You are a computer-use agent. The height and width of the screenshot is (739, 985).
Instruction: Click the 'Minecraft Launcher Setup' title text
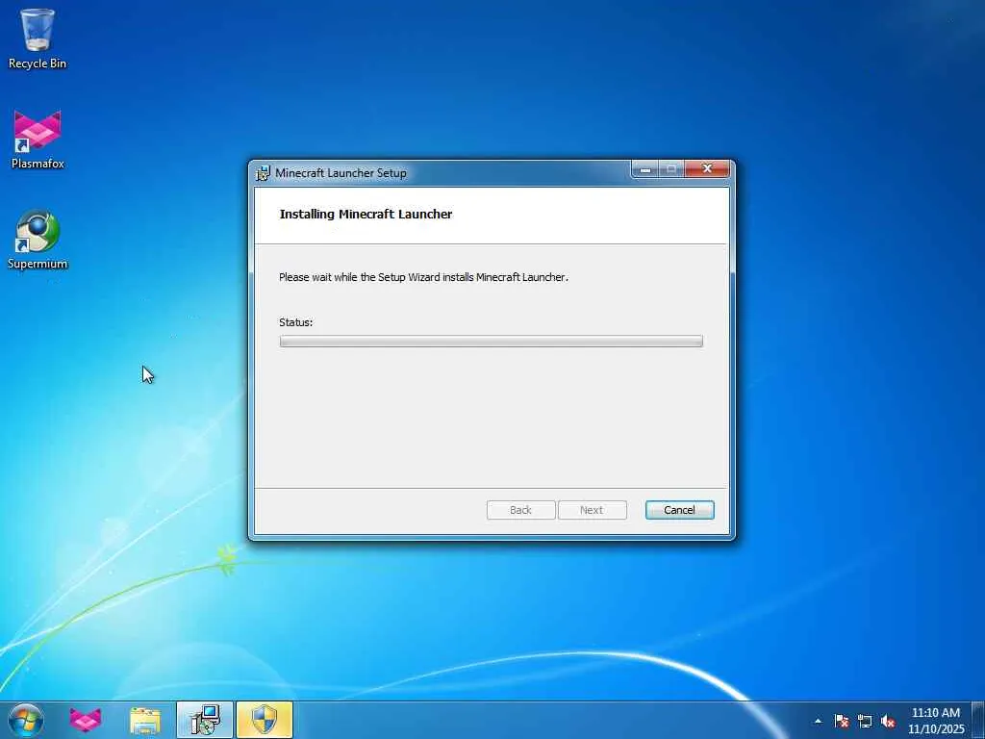pos(341,173)
